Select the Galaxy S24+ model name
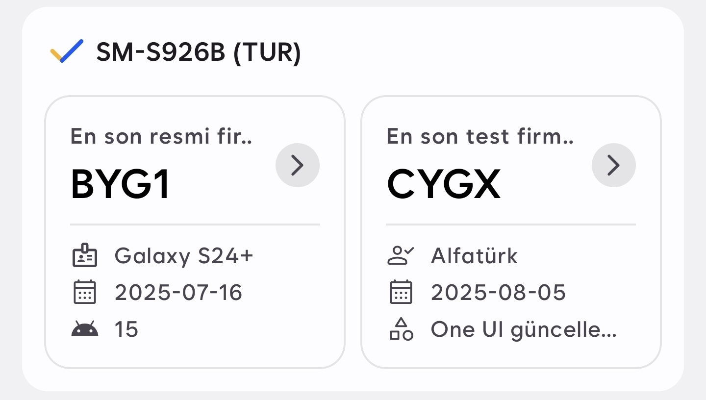The height and width of the screenshot is (400, 706). pyautogui.click(x=184, y=256)
